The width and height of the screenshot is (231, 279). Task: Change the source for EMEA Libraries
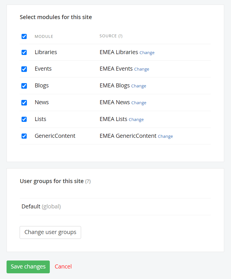[x=147, y=53]
